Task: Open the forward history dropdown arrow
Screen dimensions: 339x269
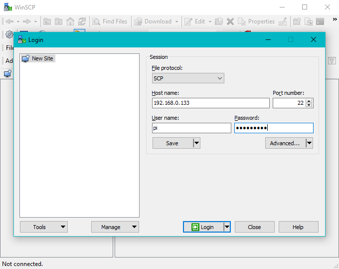Action: click(x=36, y=21)
